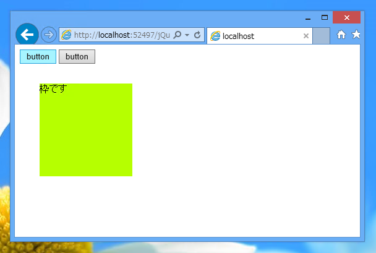The height and width of the screenshot is (253, 376).
Task: Click the forward navigation arrow
Action: (49, 35)
